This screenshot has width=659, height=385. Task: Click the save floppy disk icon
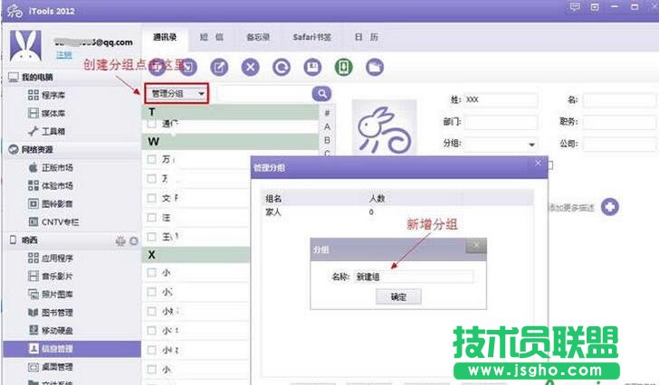pos(312,67)
